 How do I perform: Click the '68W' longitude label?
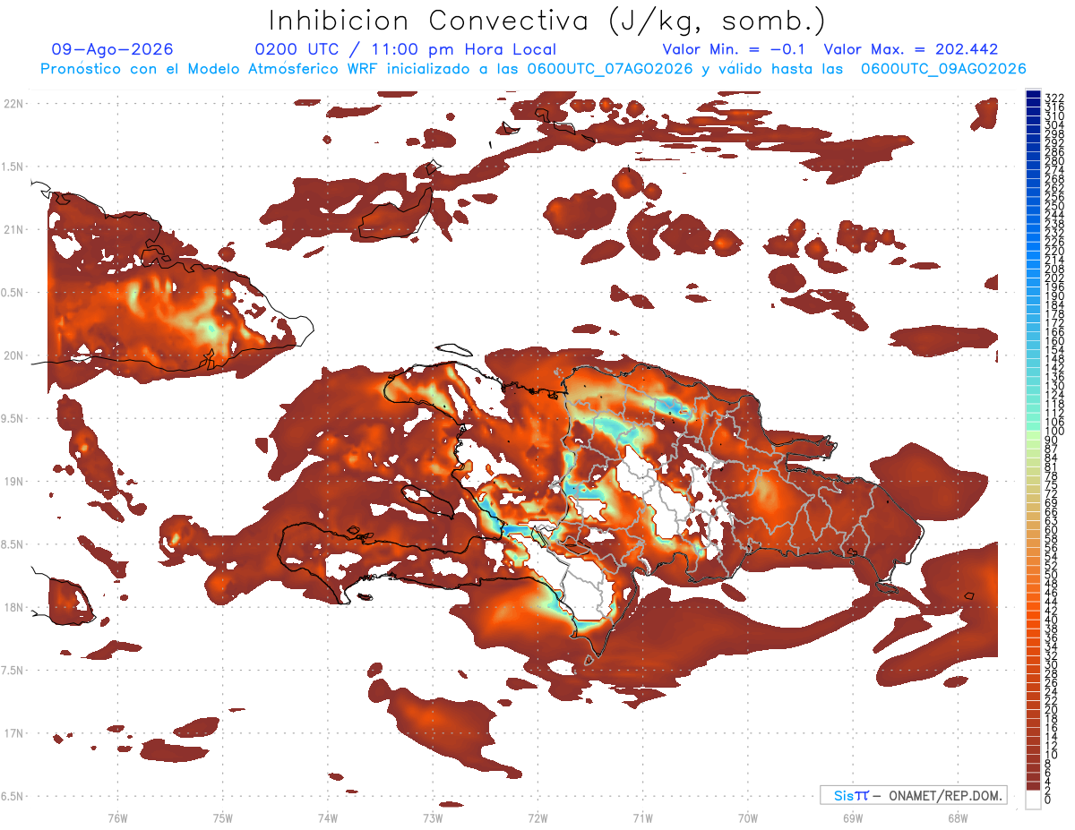pyautogui.click(x=958, y=817)
